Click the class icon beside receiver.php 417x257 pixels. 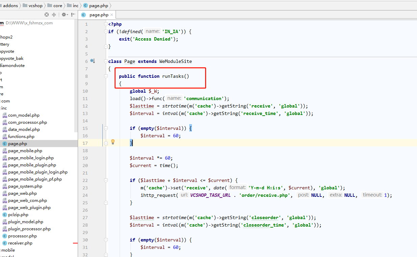coord(5,243)
